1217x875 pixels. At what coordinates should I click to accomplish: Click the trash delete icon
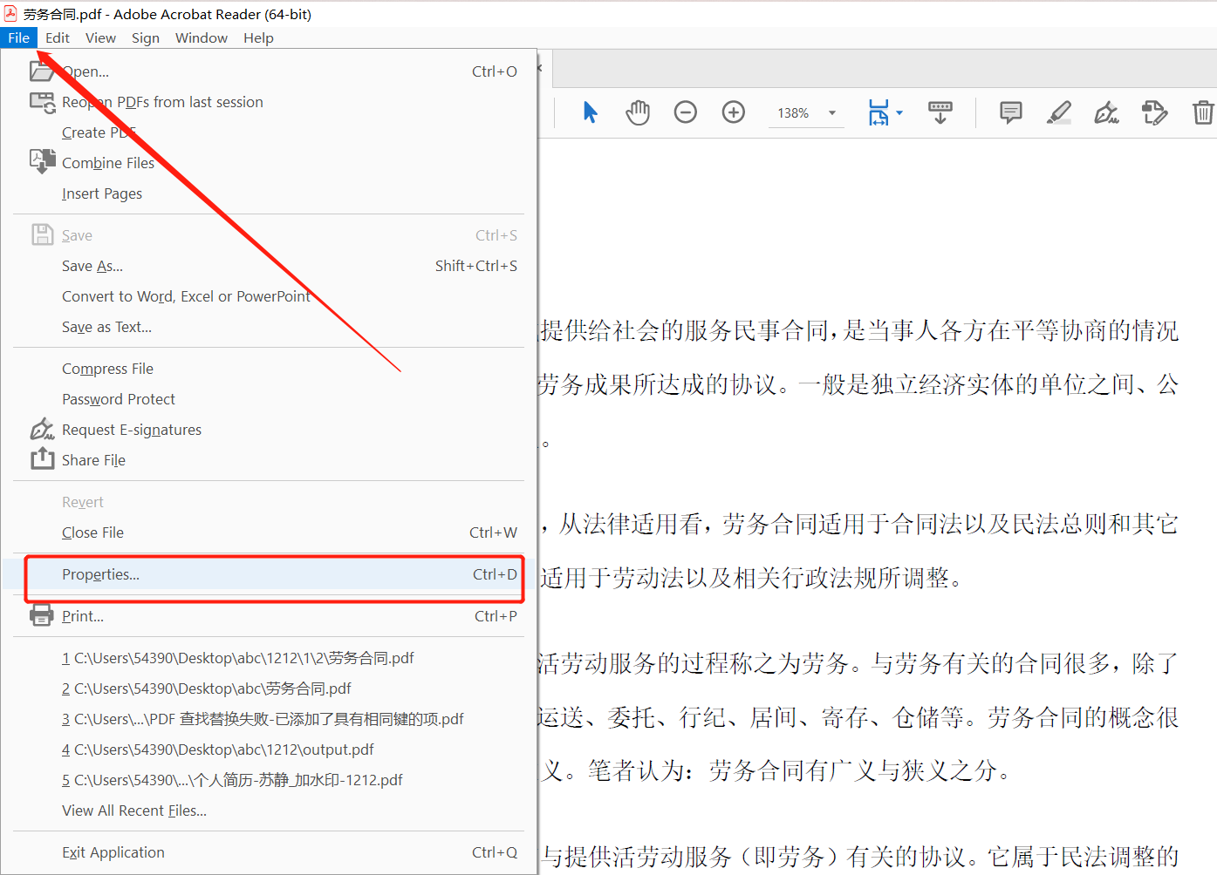click(1204, 112)
